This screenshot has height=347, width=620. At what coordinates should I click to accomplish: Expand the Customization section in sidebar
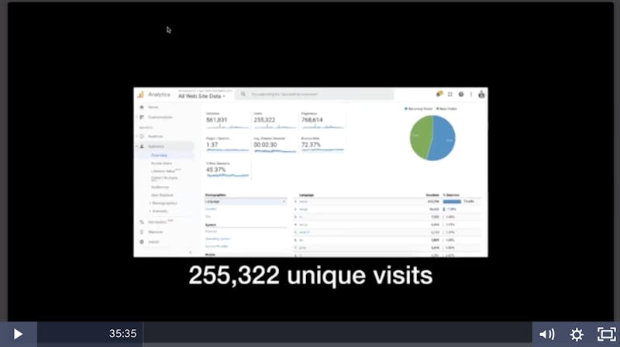(160, 117)
